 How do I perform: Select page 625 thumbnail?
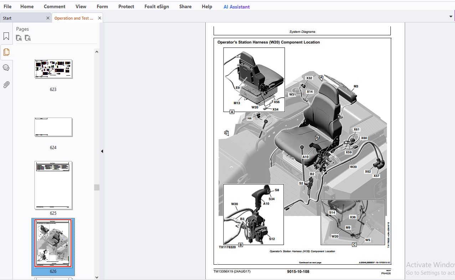coord(53,185)
